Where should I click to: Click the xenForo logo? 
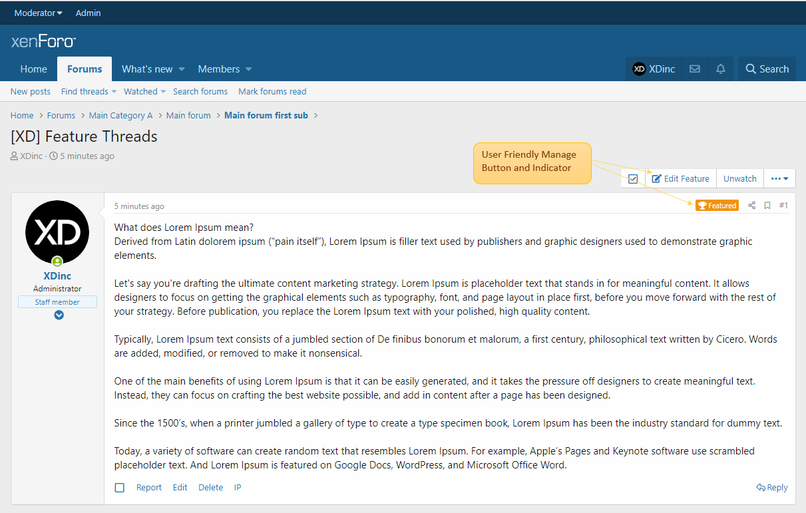click(43, 42)
